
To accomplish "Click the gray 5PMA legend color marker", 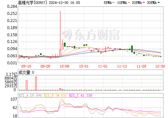I will point(113,2).
